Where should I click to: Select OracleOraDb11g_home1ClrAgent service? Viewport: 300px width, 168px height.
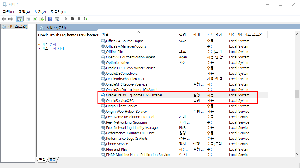[132, 90]
